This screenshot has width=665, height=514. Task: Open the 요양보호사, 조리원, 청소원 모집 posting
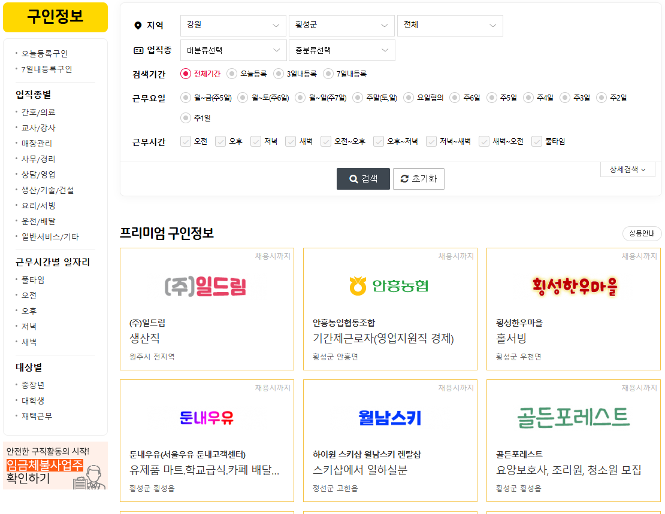coord(569,470)
